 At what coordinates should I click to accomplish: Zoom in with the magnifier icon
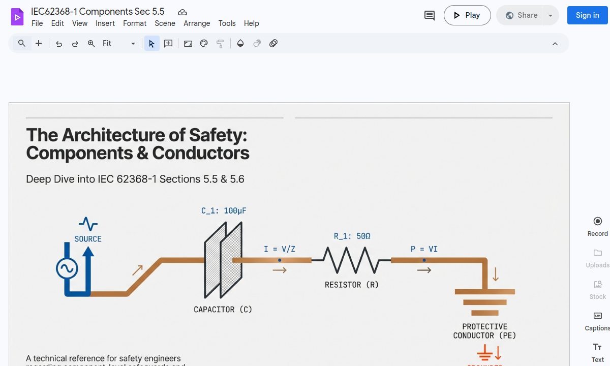coord(91,43)
